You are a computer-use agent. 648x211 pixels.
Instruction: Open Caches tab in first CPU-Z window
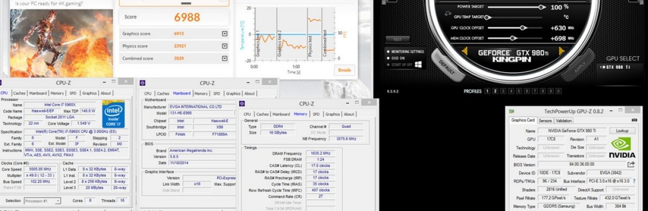(x=19, y=93)
